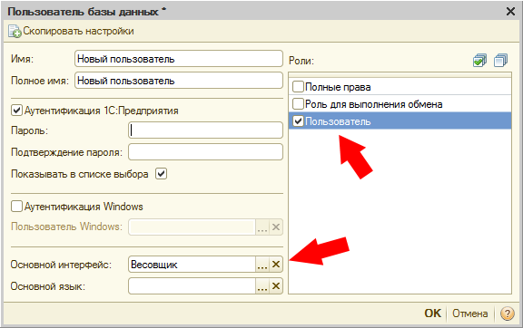Click the Copy settings page icon
The height and width of the screenshot is (328, 523).
pyautogui.click(x=15, y=32)
